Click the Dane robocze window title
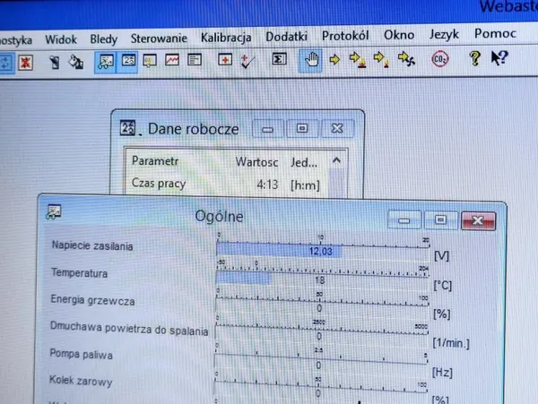Image resolution: width=538 pixels, height=404 pixels. [193, 129]
